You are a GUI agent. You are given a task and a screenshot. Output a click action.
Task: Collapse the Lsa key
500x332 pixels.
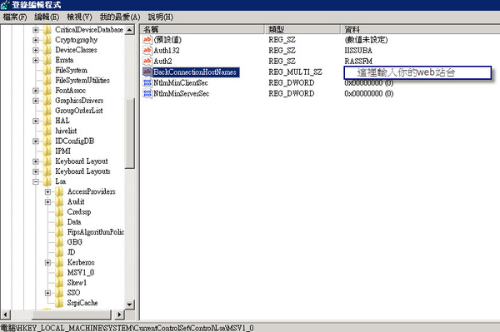[x=36, y=181]
